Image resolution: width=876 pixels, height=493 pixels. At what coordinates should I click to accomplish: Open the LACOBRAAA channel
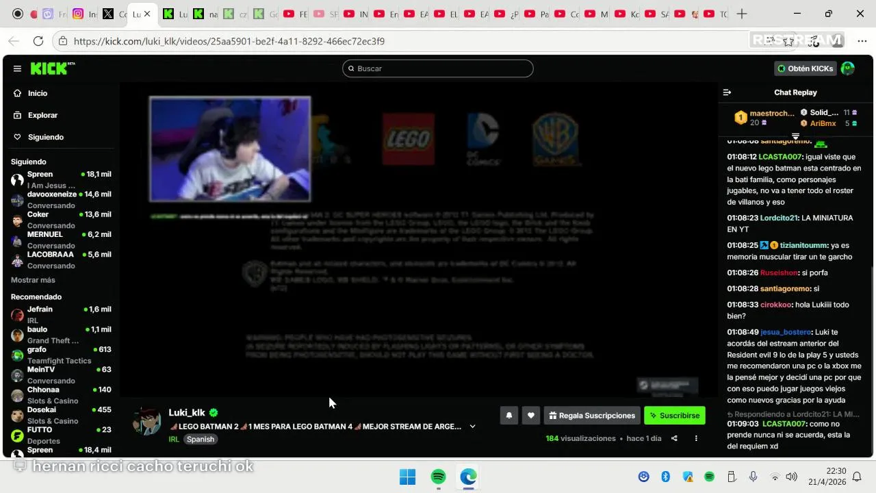pos(60,260)
